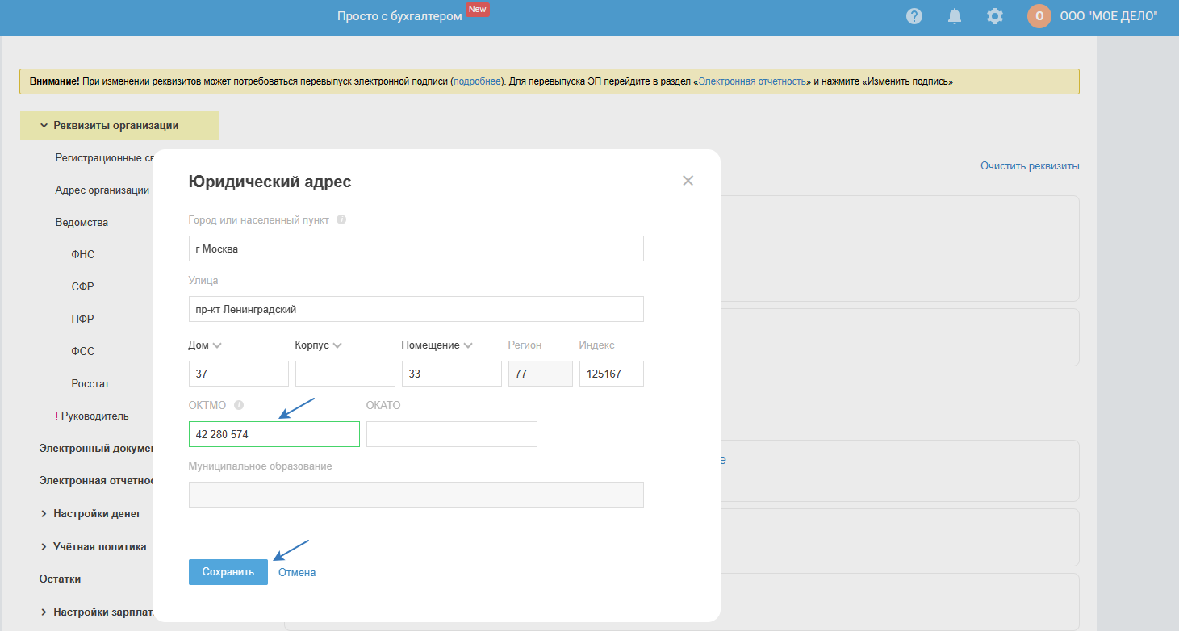1179x631 pixels.
Task: Open the ПФР sidebar item
Action: tap(83, 320)
